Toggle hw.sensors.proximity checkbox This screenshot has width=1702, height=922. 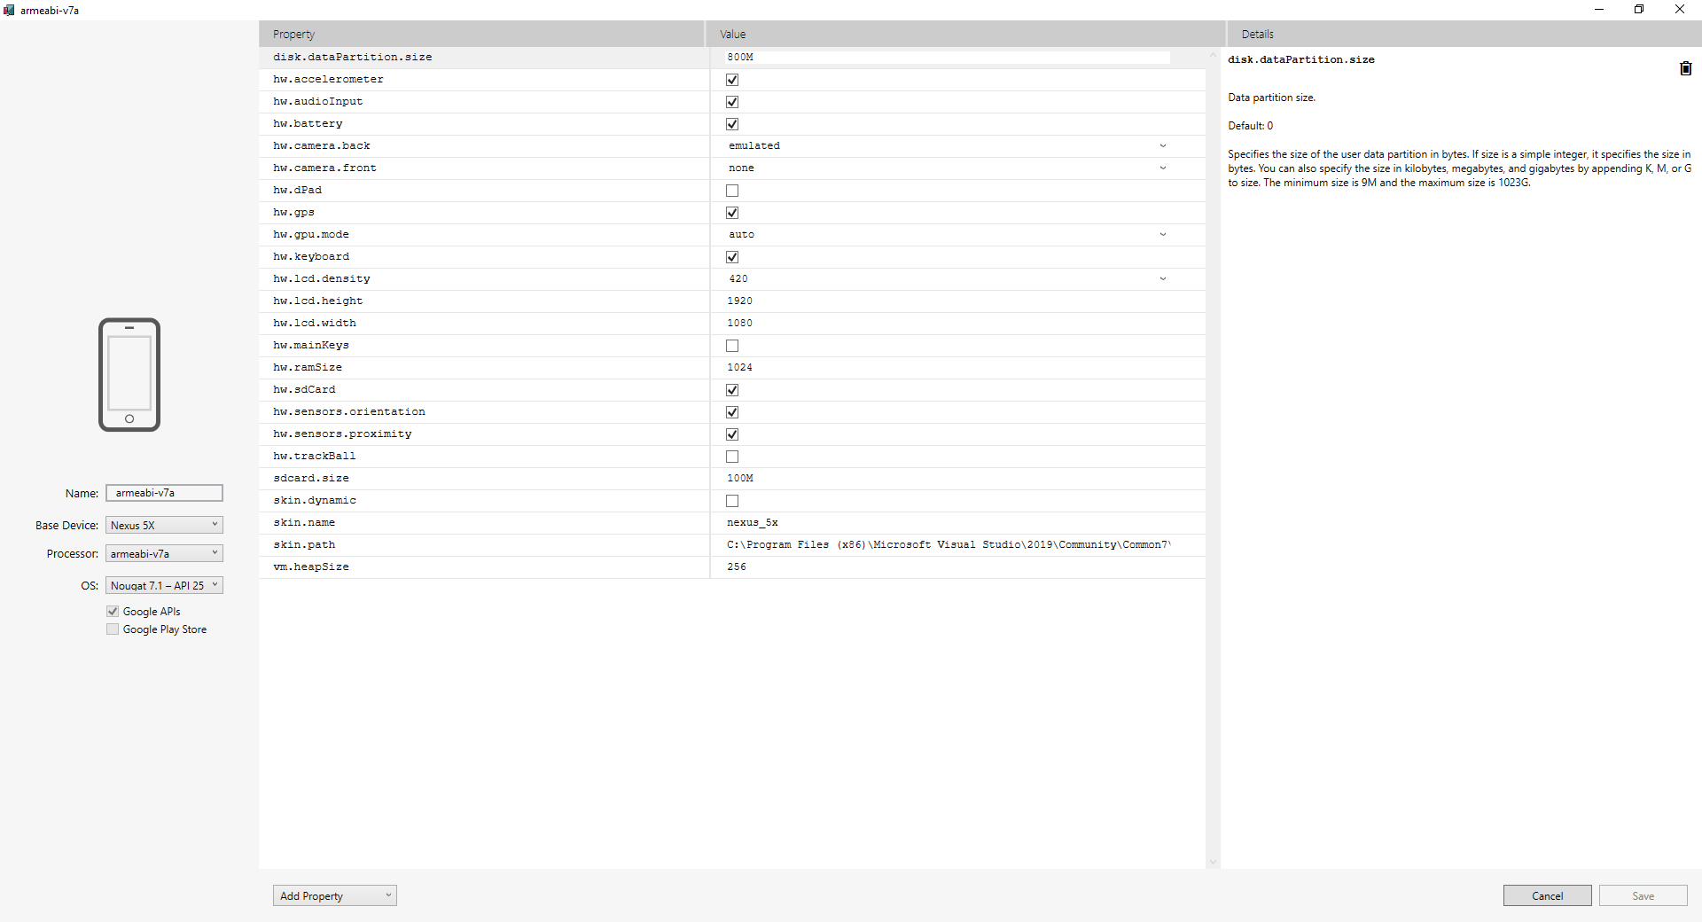click(732, 434)
